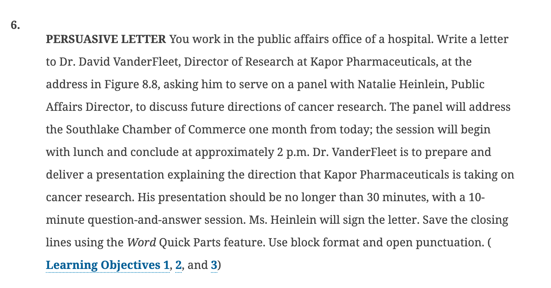551x288 pixels.
Task: Click the text approximately 2 p.m.
Action: pyautogui.click(x=252, y=152)
